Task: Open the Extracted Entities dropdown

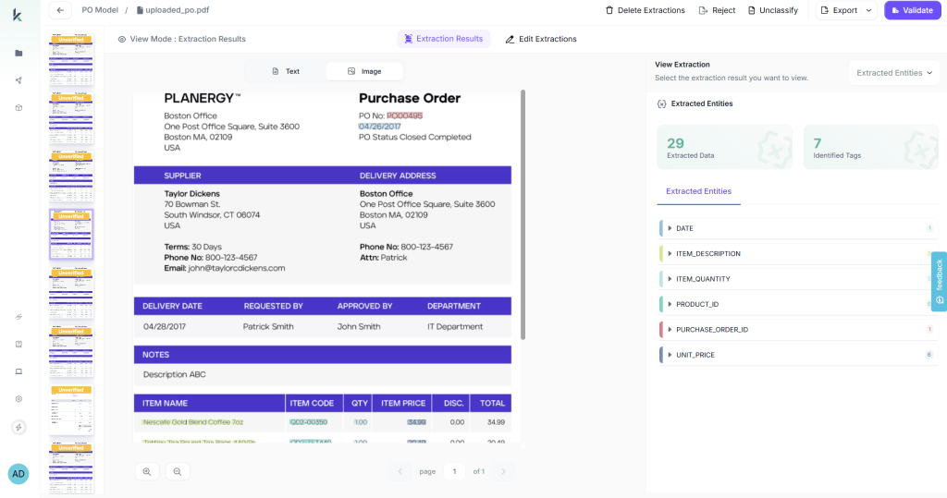Action: (894, 73)
